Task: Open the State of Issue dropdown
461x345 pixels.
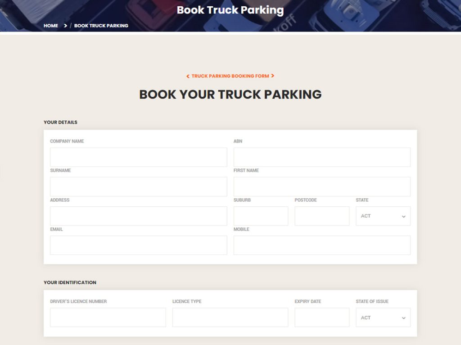Action: click(x=383, y=318)
